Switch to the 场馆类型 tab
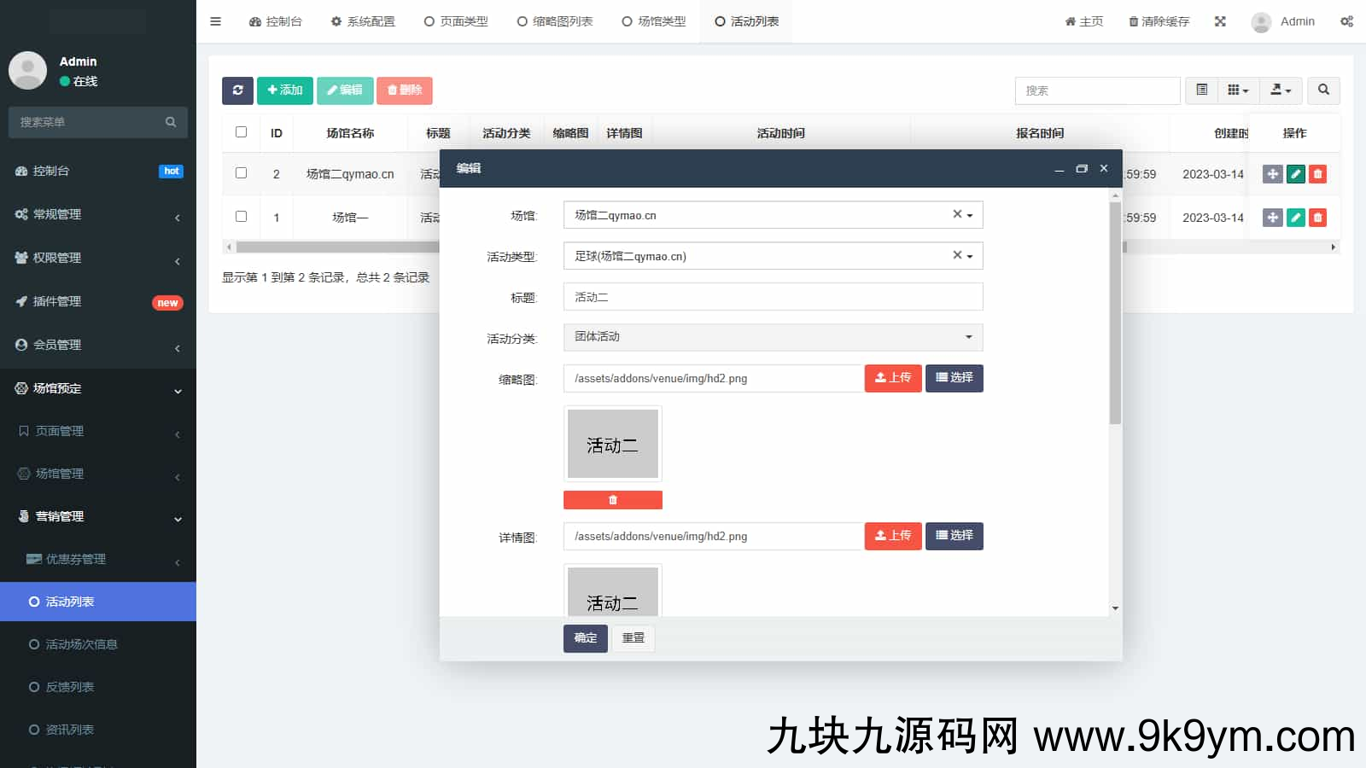 654,21
